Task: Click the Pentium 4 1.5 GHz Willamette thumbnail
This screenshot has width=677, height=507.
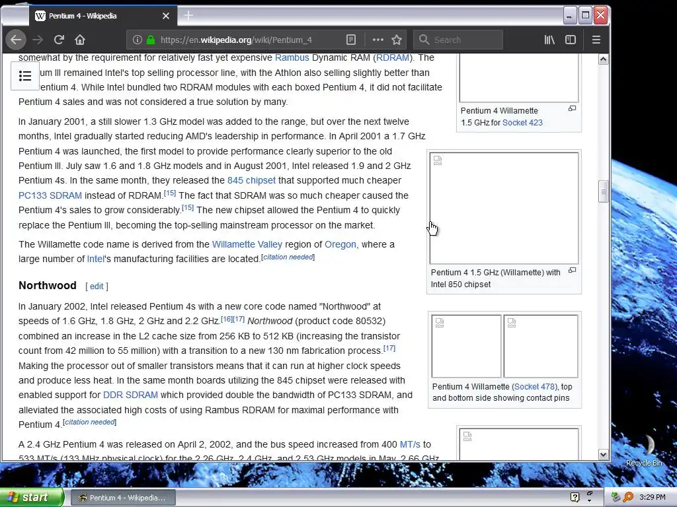Action: pos(504,208)
